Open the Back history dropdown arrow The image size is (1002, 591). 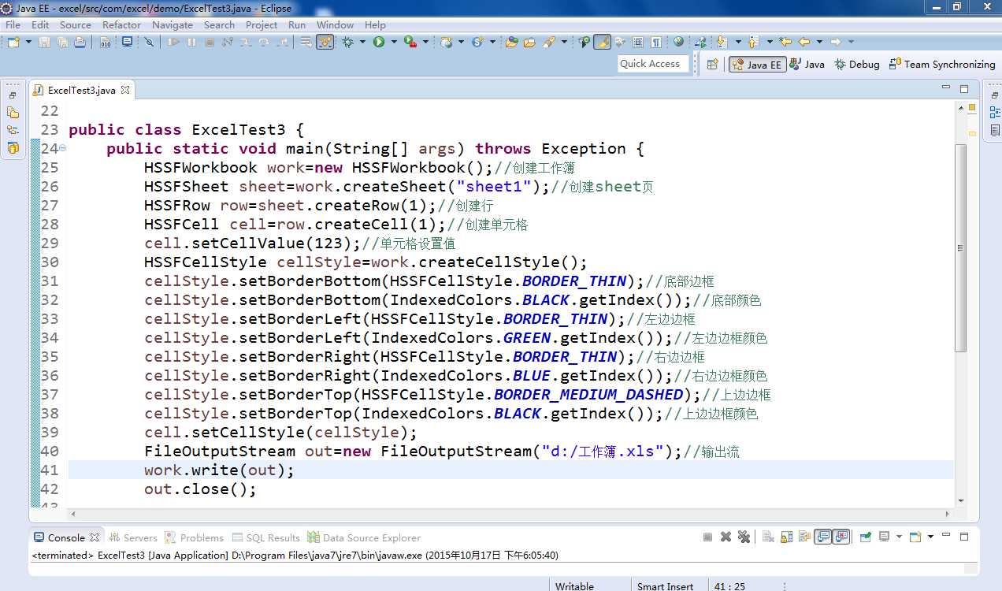(x=820, y=42)
